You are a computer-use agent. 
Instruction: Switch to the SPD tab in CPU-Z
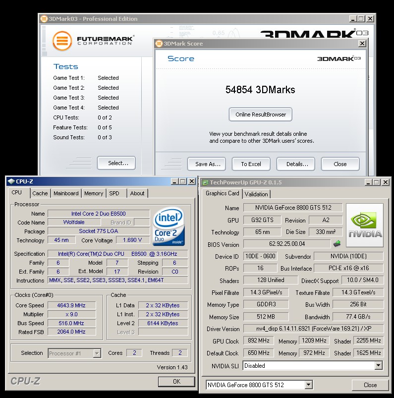pos(114,193)
